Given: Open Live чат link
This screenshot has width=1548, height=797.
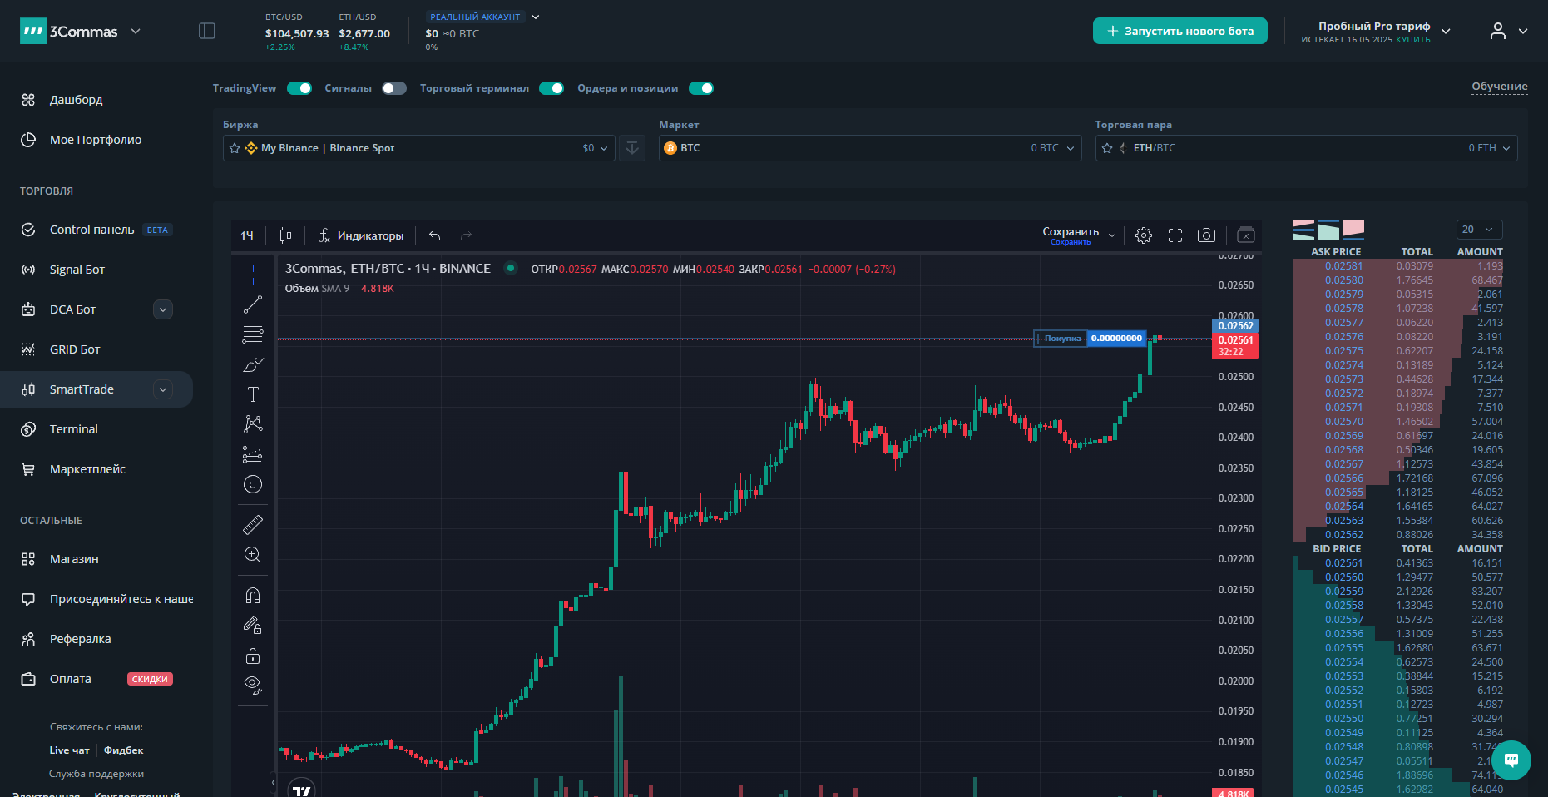Looking at the screenshot, I should 69,750.
